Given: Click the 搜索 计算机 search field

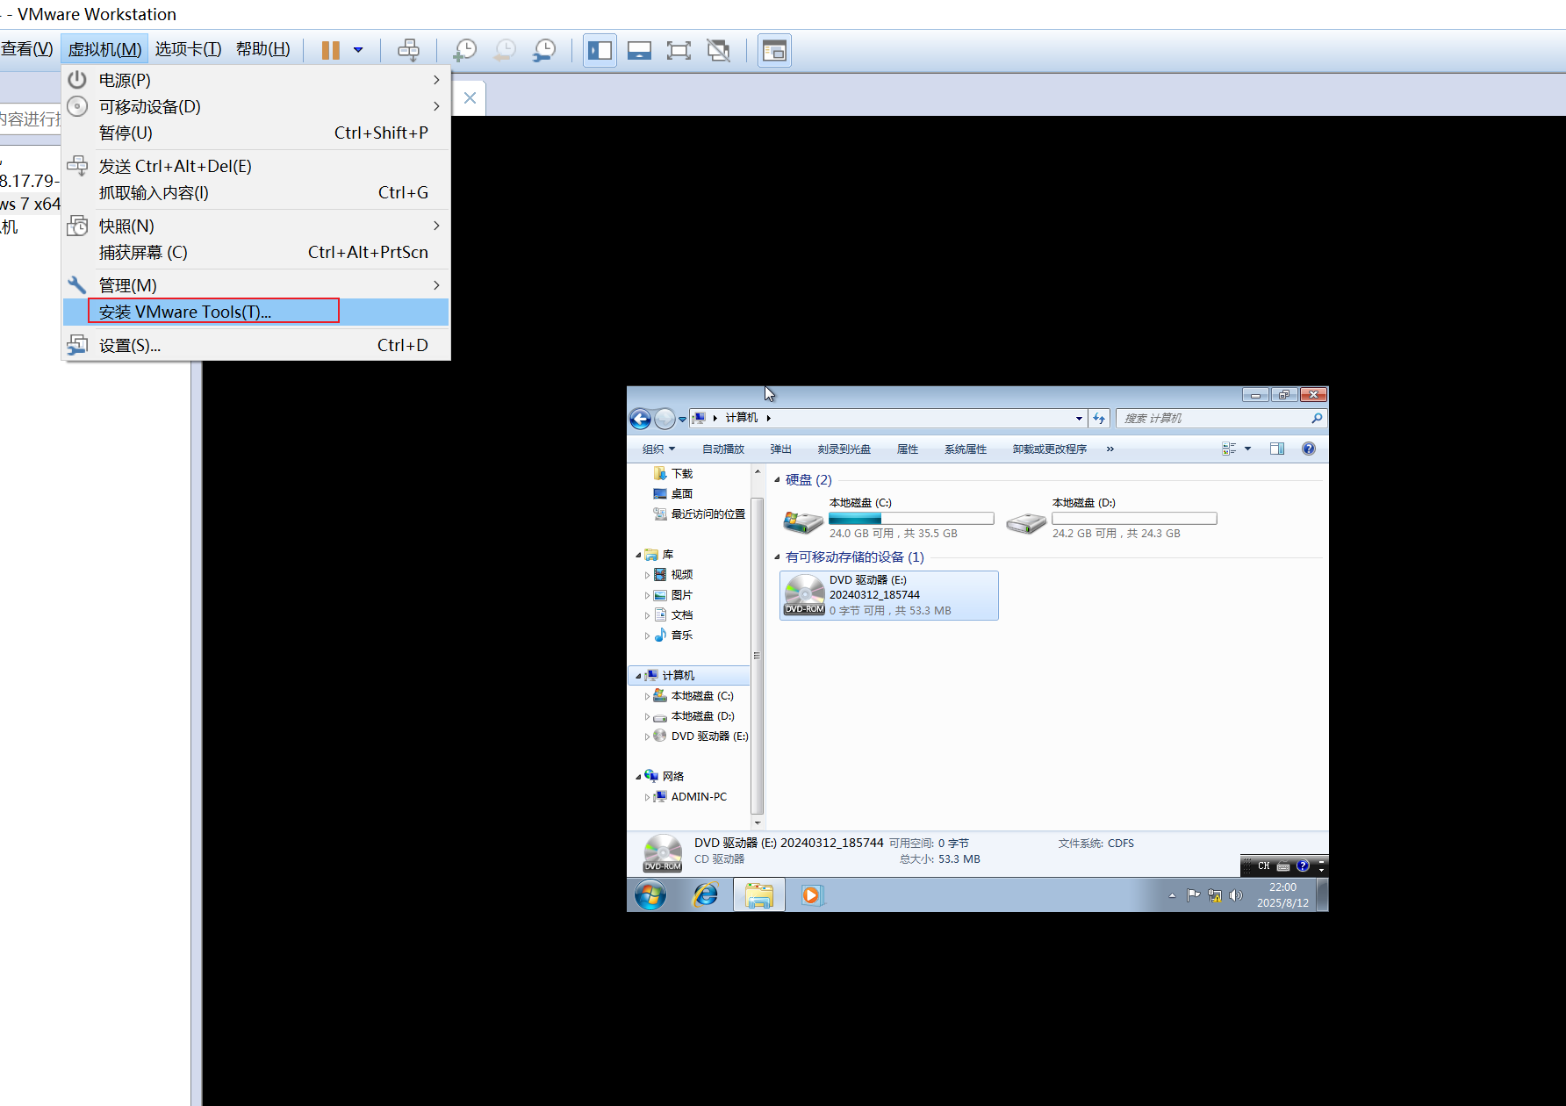Looking at the screenshot, I should coord(1221,419).
